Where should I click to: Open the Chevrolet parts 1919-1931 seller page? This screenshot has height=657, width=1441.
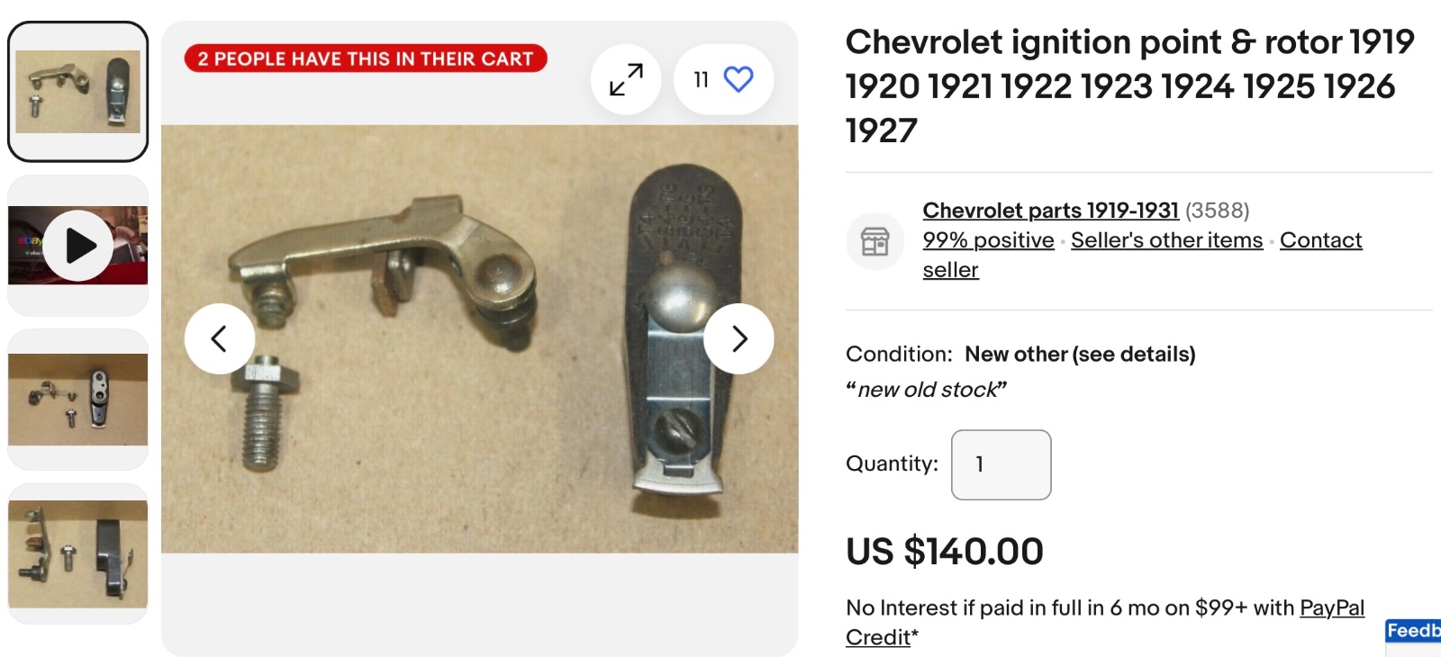pyautogui.click(x=1050, y=211)
